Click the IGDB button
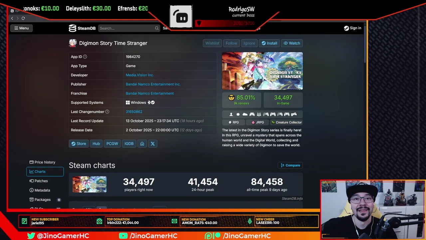The width and height of the screenshot is (426, 240). [x=129, y=144]
